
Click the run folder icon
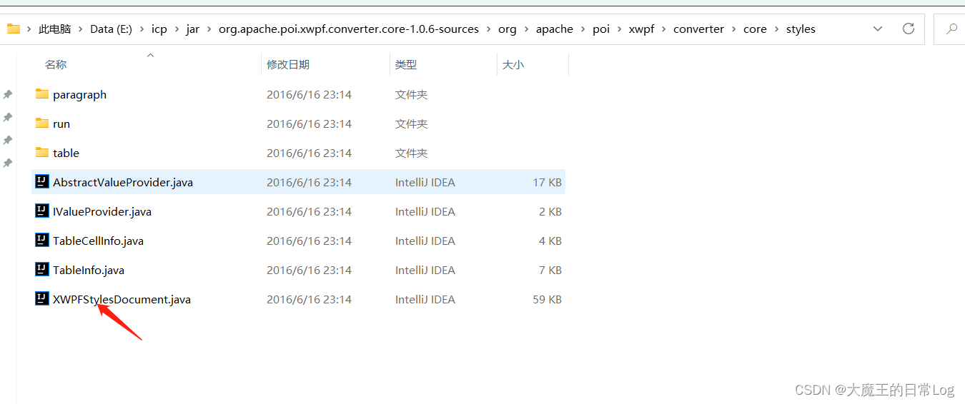click(x=41, y=123)
